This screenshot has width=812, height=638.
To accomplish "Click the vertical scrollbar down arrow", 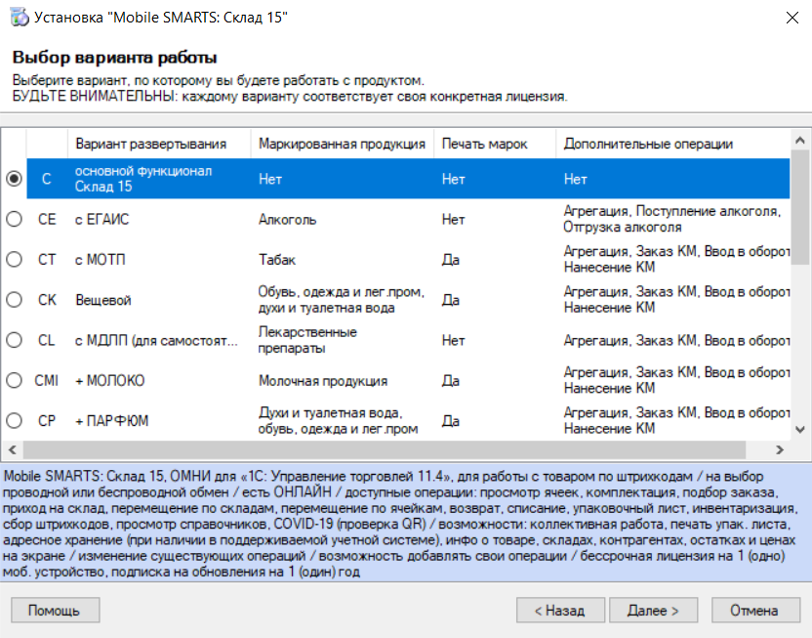I will coord(800,430).
